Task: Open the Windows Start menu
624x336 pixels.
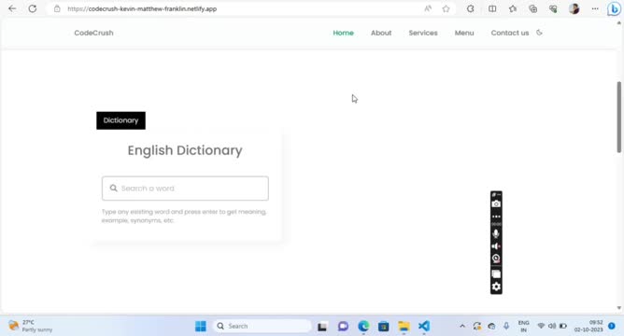Action: (x=201, y=326)
